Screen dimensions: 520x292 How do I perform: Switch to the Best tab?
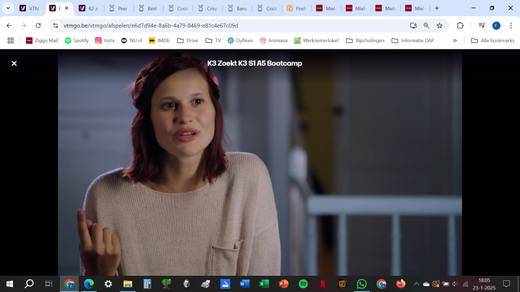(148, 8)
